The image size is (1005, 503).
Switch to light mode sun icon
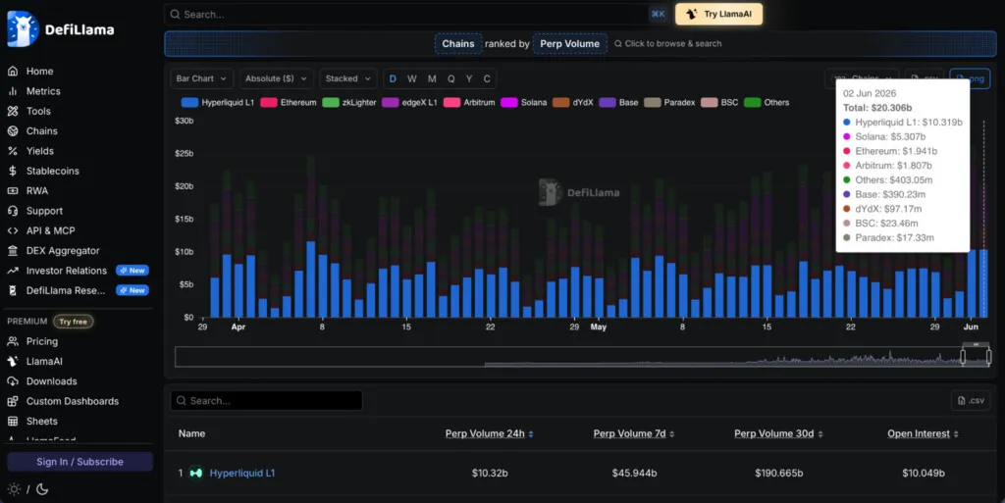tap(14, 489)
